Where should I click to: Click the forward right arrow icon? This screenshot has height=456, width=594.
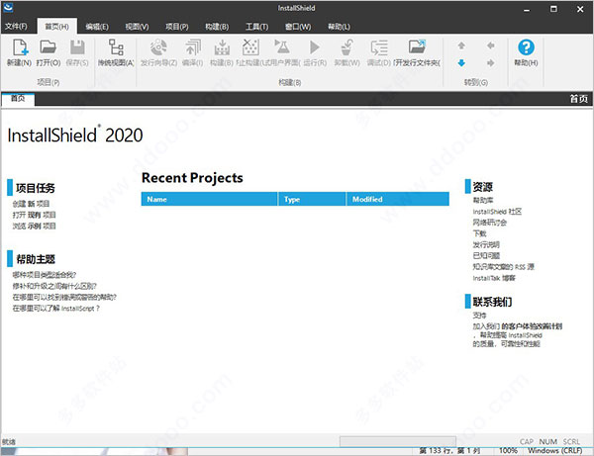coord(491,63)
